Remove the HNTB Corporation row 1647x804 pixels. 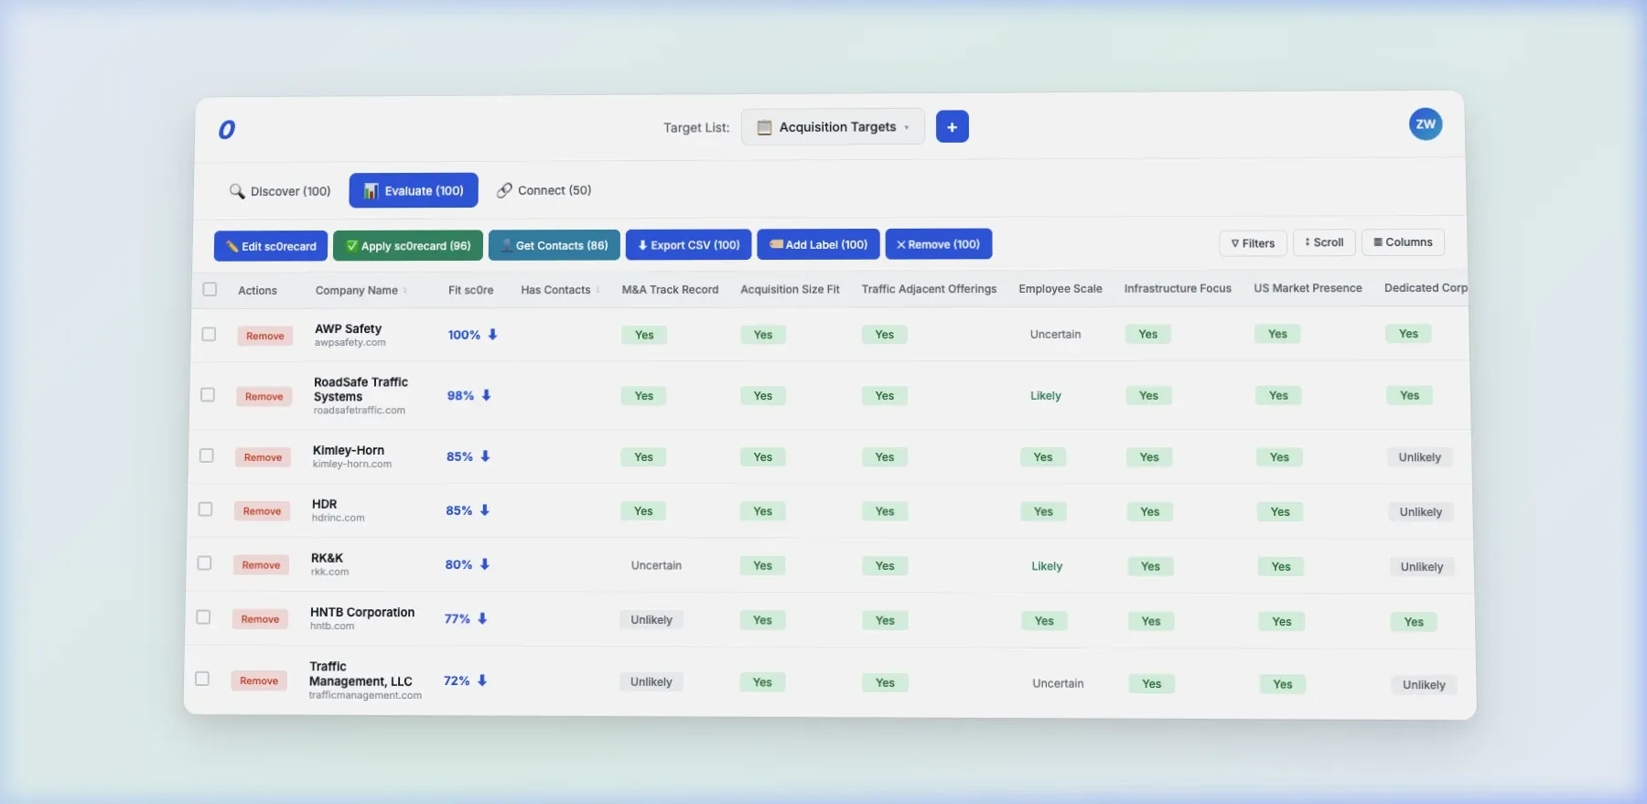[x=260, y=619]
